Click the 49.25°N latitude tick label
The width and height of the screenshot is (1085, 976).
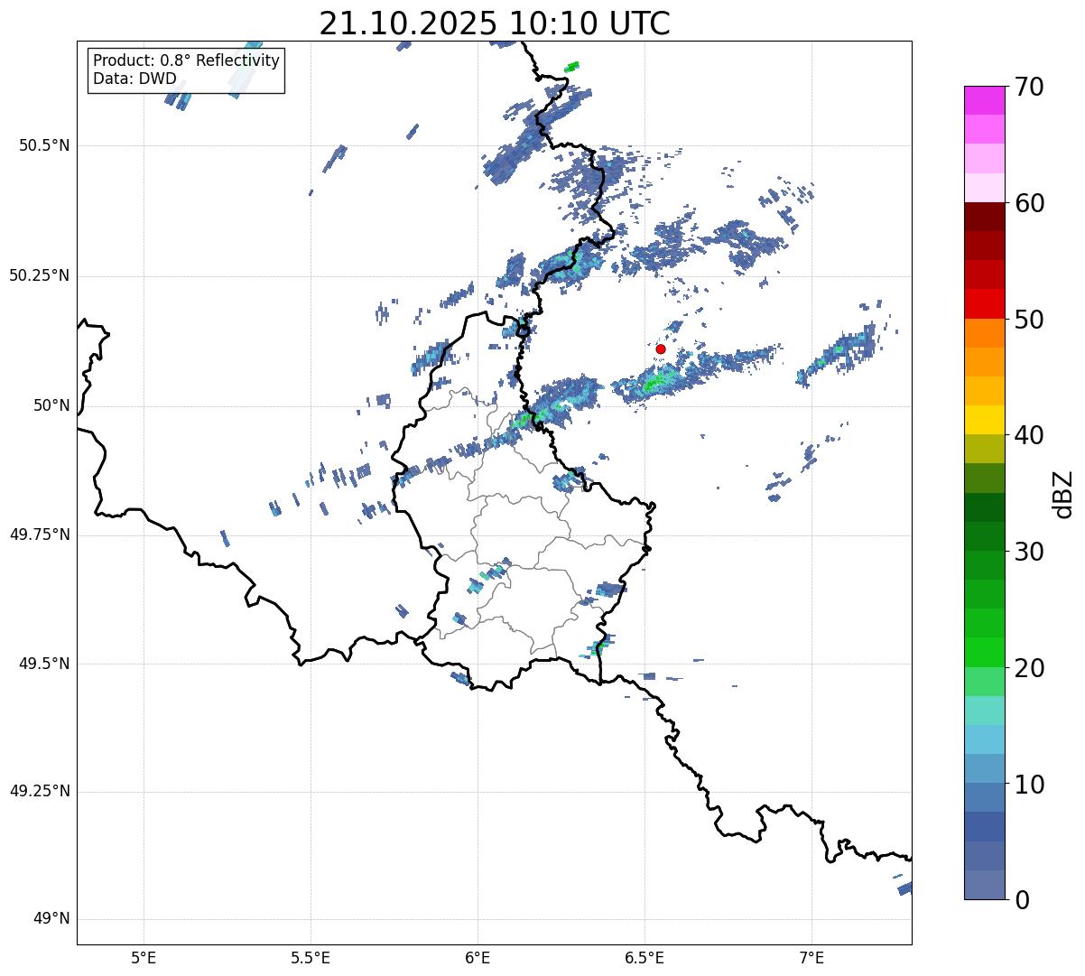(39, 791)
